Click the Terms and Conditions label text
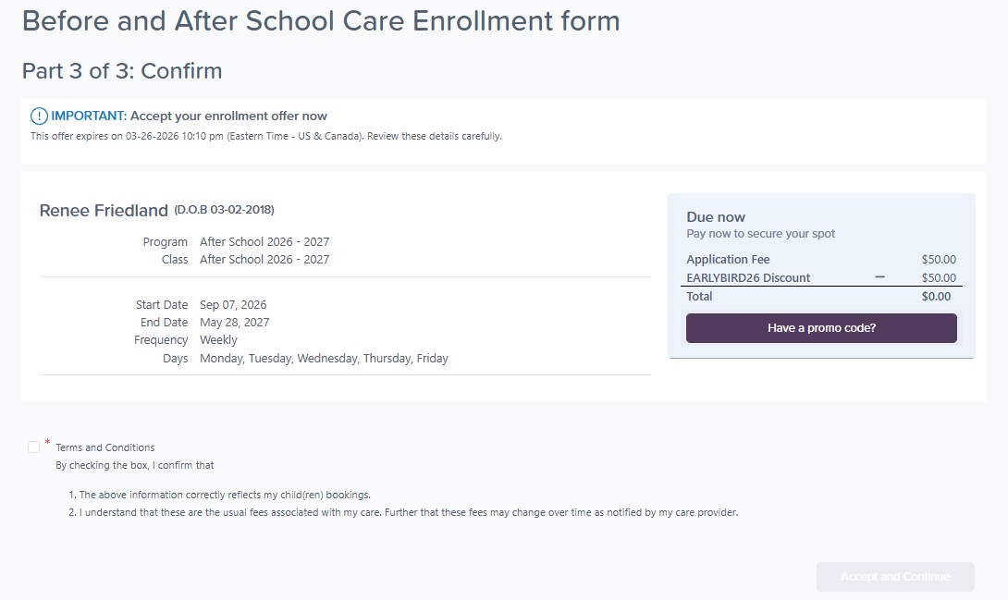Image resolution: width=1008 pixels, height=600 pixels. [105, 447]
